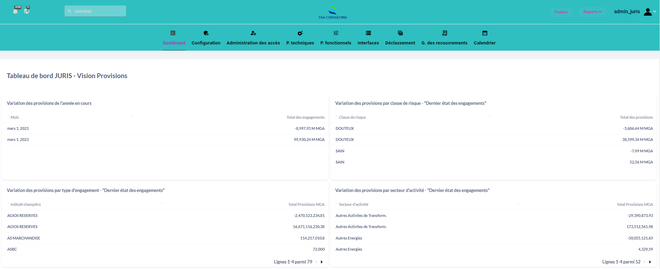This screenshot has width=660, height=269.
Task: Expand the Rapports dropdown
Action: click(592, 12)
